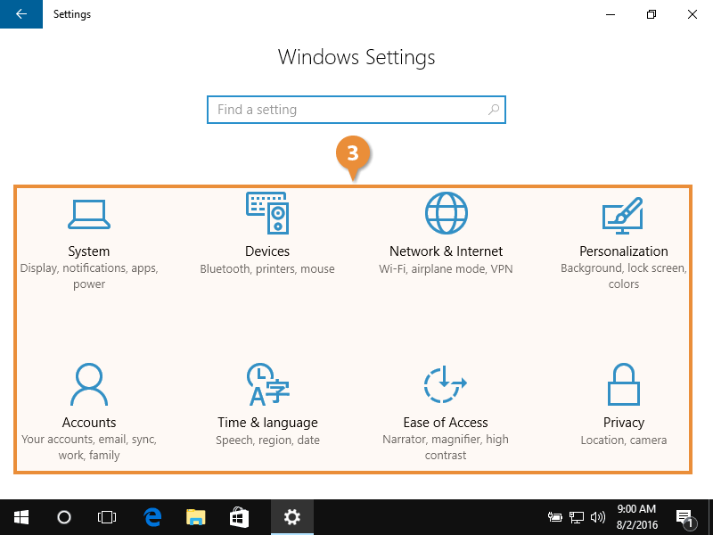Viewport: 713px width, 535px height.
Task: Open the Network & Internet globe icon
Action: point(447,213)
